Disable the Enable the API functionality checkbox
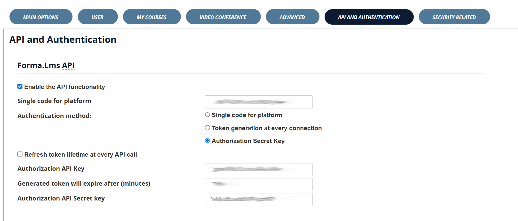518x221 pixels. (x=20, y=86)
